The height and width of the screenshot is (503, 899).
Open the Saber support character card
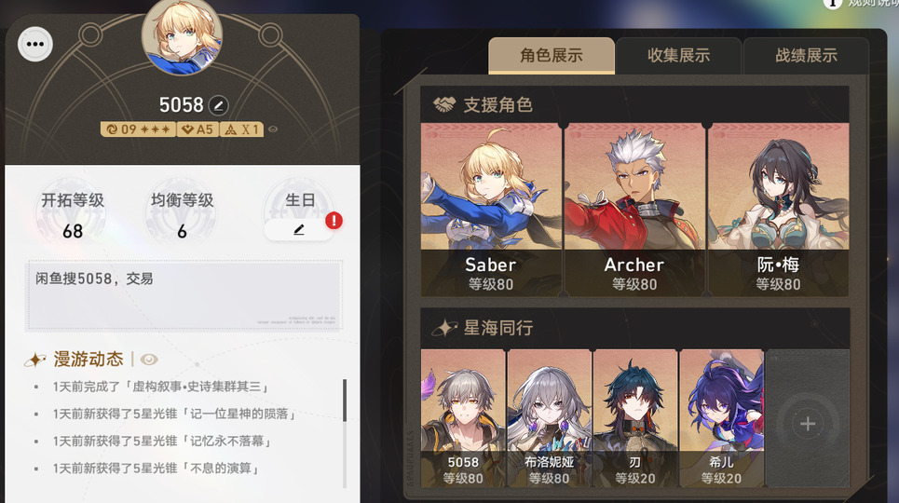pyautogui.click(x=491, y=210)
